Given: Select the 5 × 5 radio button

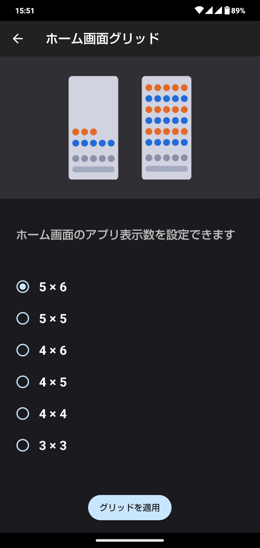Looking at the screenshot, I should pyautogui.click(x=23, y=319).
